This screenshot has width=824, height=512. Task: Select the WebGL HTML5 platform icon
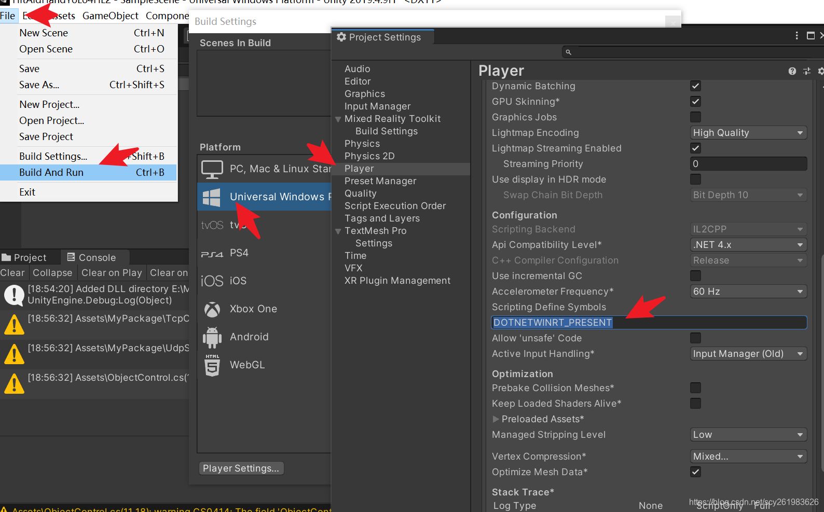tap(212, 365)
